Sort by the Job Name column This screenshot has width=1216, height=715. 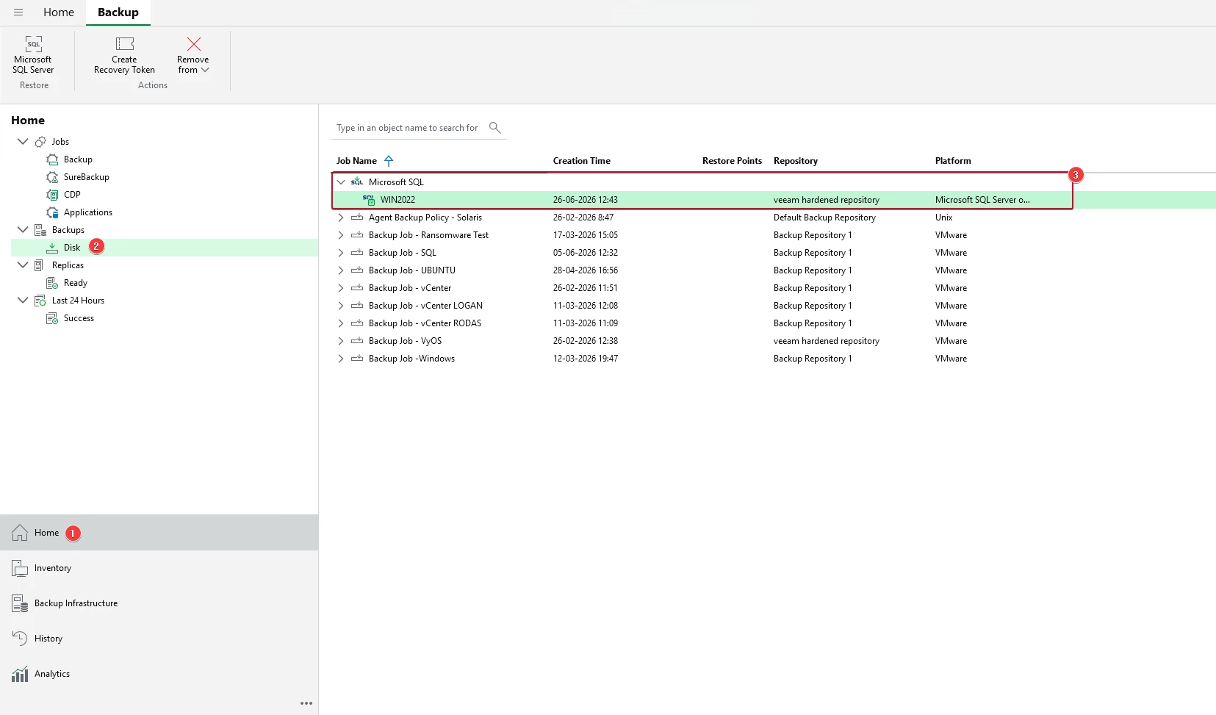(357, 161)
